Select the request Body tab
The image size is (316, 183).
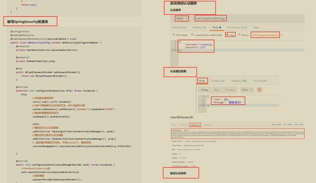(x=217, y=27)
